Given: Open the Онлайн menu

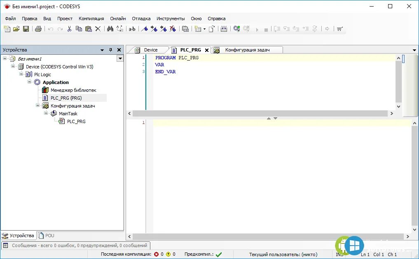Looking at the screenshot, I should pyautogui.click(x=118, y=19).
